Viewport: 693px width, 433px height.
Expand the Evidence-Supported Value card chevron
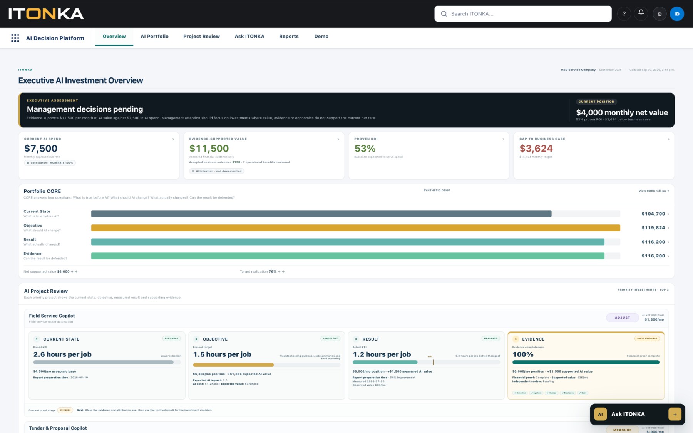[338, 139]
